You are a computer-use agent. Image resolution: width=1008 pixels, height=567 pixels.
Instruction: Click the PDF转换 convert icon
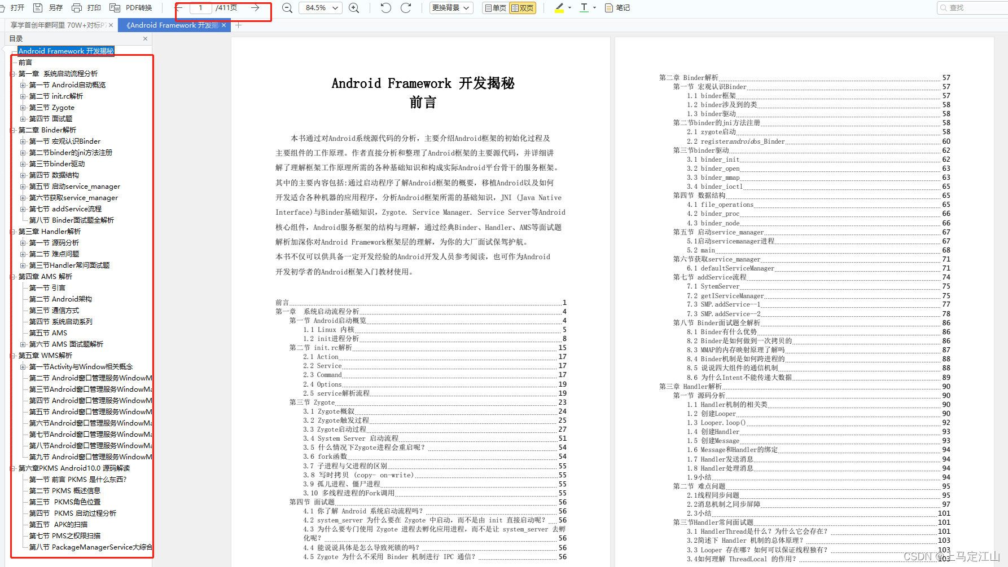point(115,8)
